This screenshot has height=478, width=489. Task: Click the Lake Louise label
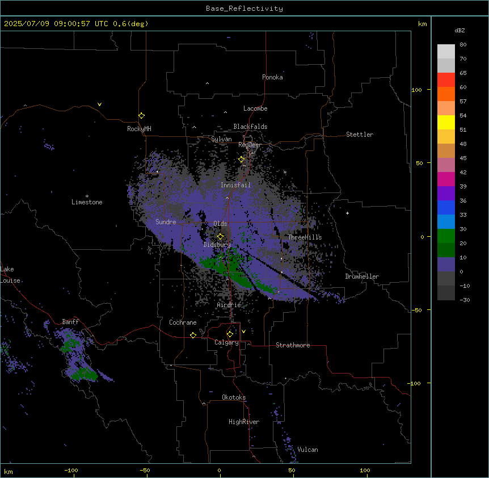10,275
